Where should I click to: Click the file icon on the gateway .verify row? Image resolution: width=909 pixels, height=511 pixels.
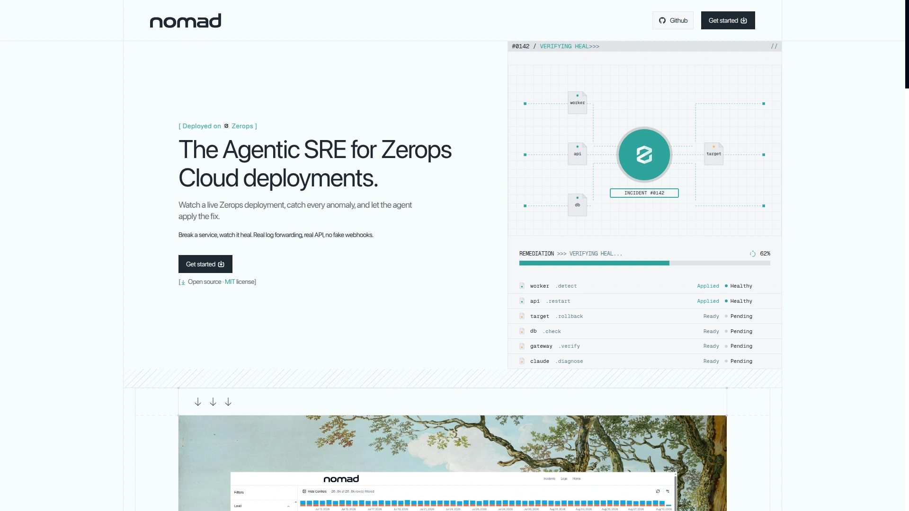522,346
